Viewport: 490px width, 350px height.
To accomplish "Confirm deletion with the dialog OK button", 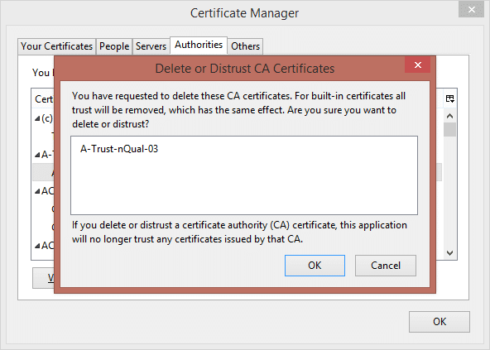I will tap(315, 266).
